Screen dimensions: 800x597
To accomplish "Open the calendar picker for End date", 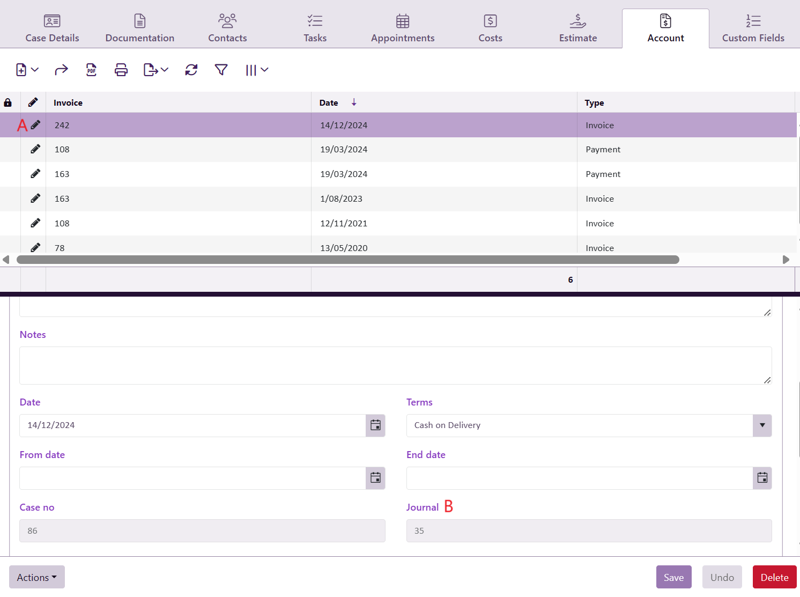I will tap(762, 478).
